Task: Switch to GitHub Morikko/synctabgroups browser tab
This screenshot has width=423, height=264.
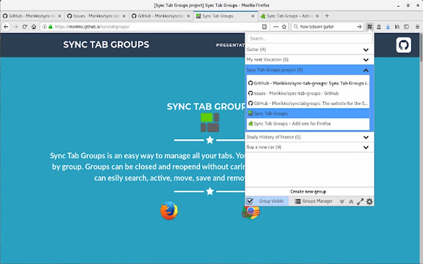Action: pyautogui.click(x=161, y=16)
